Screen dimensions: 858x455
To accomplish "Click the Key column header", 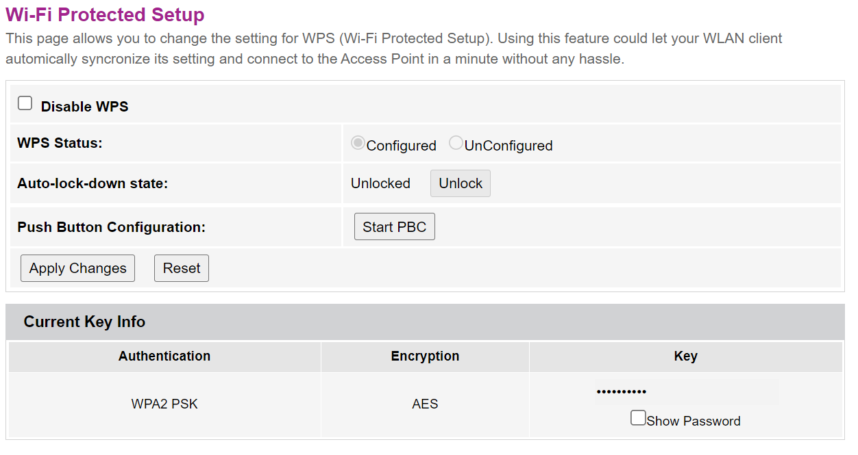I will tap(685, 356).
